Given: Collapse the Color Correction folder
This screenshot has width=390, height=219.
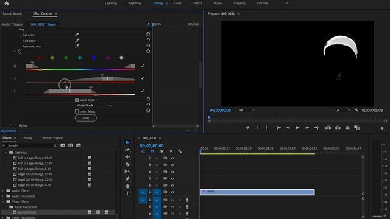Looking at the screenshot, I should [6, 207].
